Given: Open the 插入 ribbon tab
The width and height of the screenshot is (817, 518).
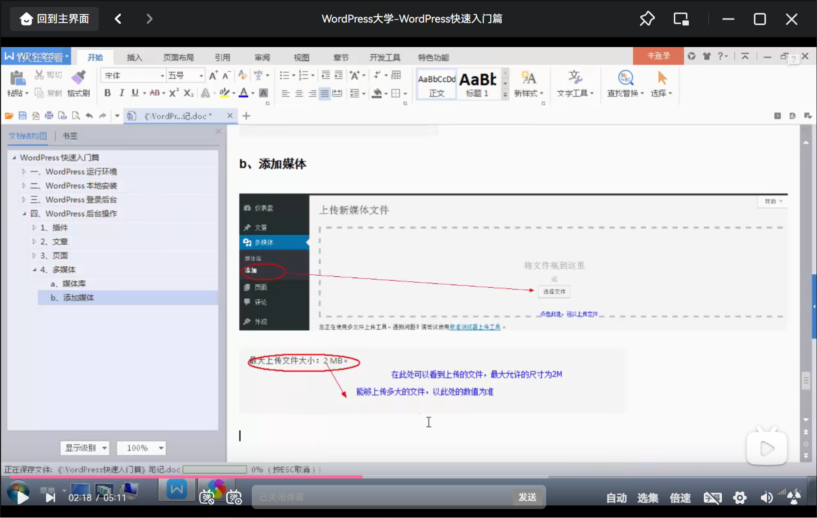Looking at the screenshot, I should [x=134, y=58].
